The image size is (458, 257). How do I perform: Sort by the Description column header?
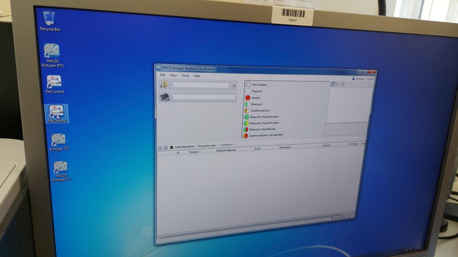[285, 147]
